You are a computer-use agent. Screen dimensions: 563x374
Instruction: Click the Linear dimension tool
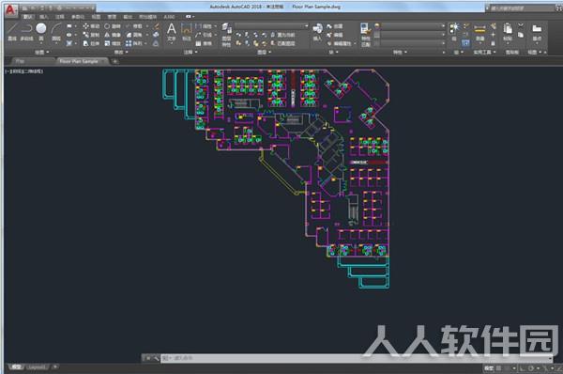tap(204, 26)
